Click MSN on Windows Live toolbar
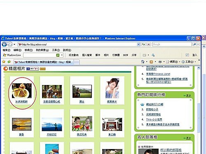 click(x=126, y=55)
